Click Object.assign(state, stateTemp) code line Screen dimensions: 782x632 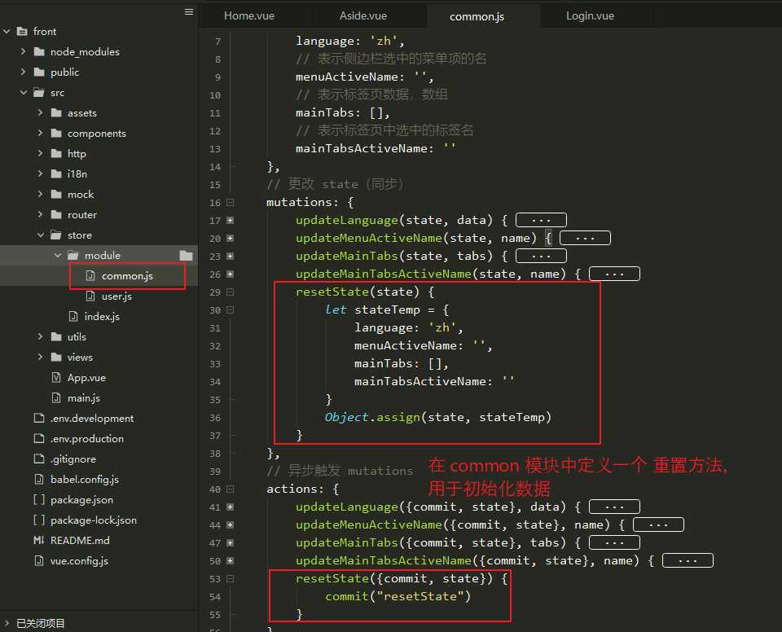[438, 418]
